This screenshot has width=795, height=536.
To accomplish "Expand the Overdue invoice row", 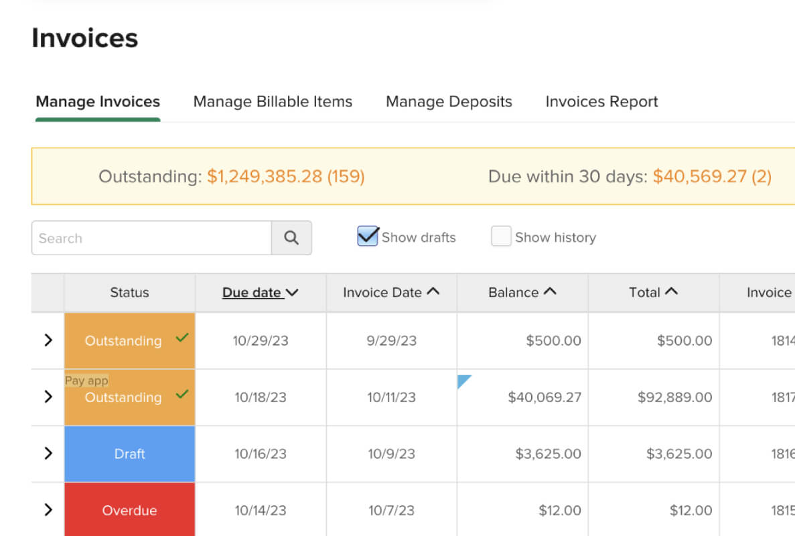I will click(x=48, y=510).
